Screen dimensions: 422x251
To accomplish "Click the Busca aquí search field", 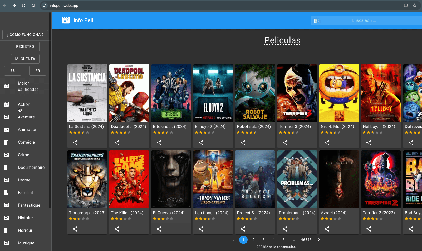I will (x=366, y=20).
